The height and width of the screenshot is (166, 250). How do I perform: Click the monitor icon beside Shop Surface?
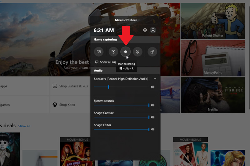point(55,86)
